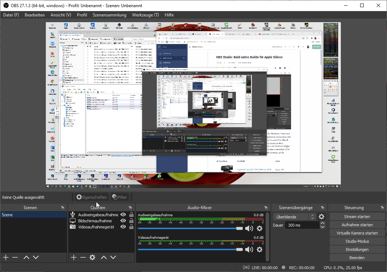Click the Audio-Mixer vertical scrollbar
The width and height of the screenshot is (387, 272).
(267, 237)
